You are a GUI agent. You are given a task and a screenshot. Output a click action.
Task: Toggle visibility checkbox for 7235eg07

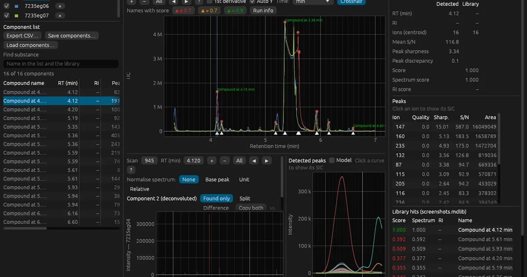coord(7,15)
